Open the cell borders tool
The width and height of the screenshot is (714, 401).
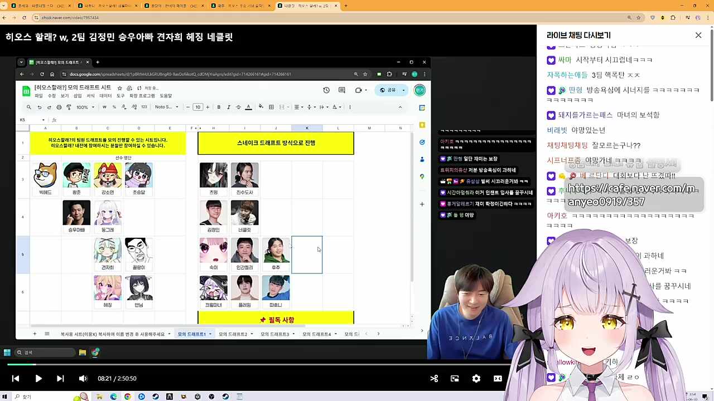(271, 107)
